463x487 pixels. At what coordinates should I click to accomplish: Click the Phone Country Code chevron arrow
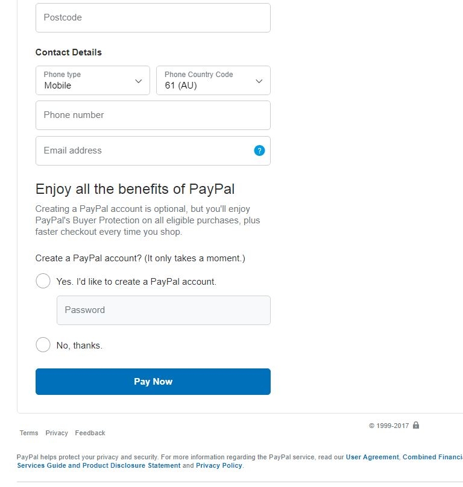[x=259, y=81]
